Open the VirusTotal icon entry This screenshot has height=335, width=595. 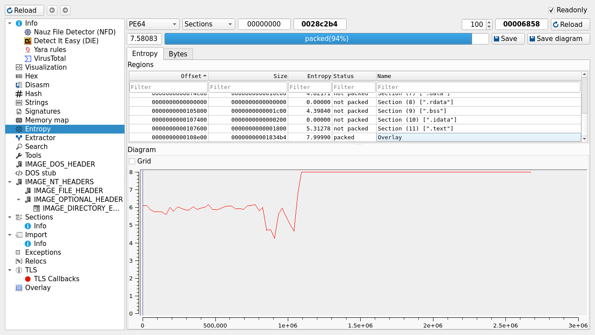(x=28, y=59)
